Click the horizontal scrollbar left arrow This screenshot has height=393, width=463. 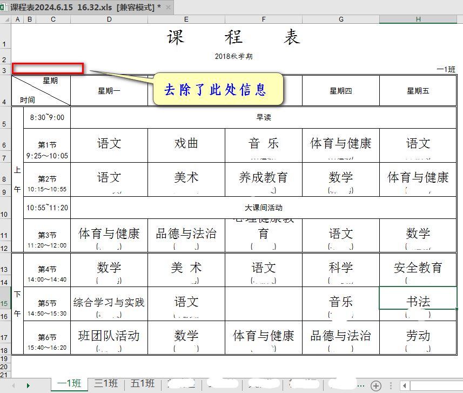tap(403, 385)
